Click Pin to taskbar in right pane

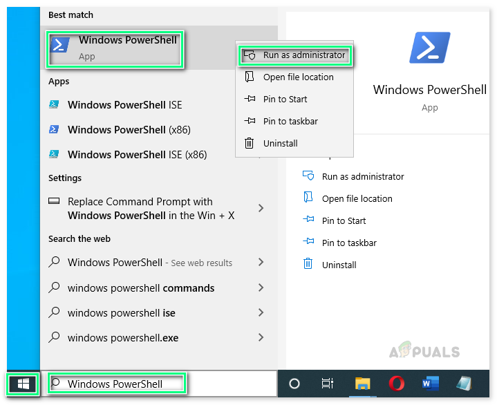[x=349, y=243]
